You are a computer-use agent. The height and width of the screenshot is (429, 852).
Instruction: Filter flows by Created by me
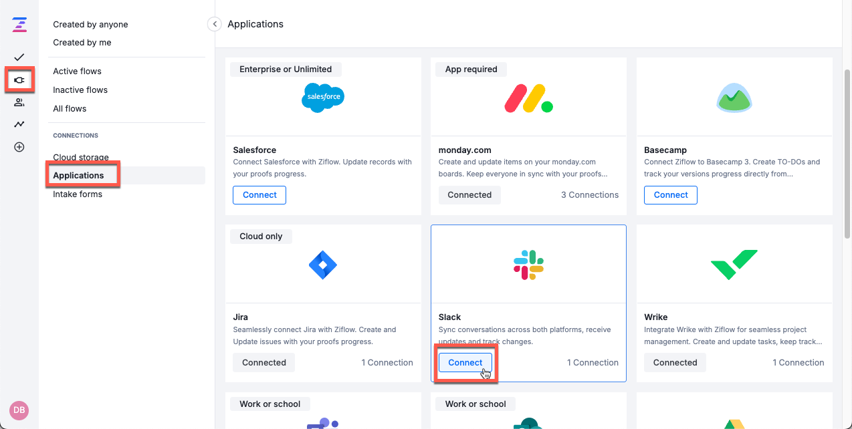(80, 42)
